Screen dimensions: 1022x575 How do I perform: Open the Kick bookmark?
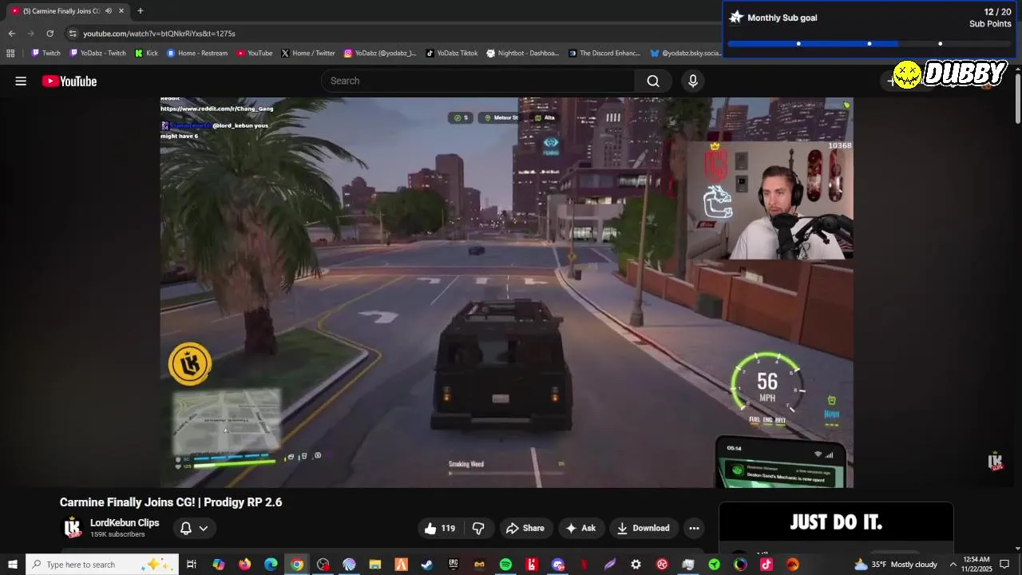click(146, 54)
